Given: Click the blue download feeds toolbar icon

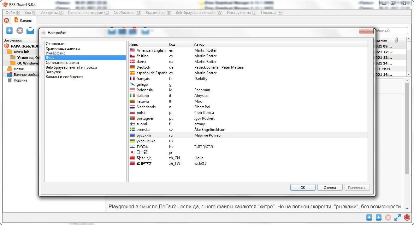Looking at the screenshot, I should pos(9,31).
